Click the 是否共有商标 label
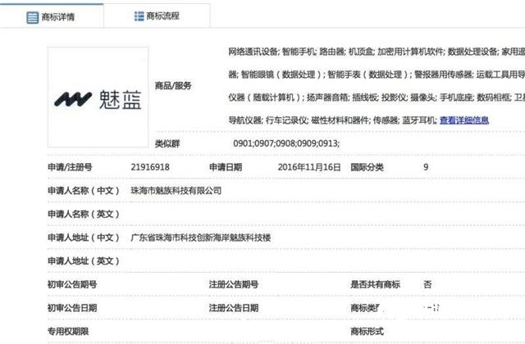 (376, 284)
